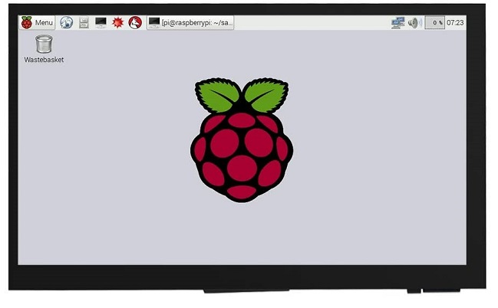Click the volume speaker tray icon

(x=415, y=23)
